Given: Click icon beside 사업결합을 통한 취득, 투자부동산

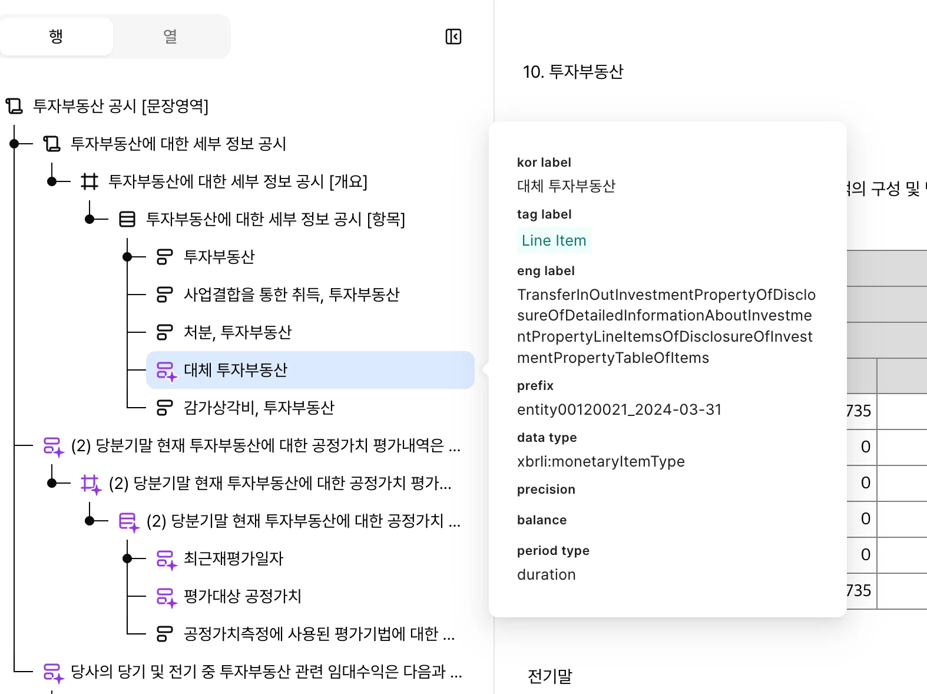Looking at the screenshot, I should (x=165, y=295).
